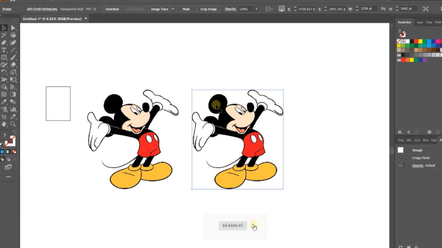
Task: Click the X coordinate input field
Action: [x=307, y=9]
